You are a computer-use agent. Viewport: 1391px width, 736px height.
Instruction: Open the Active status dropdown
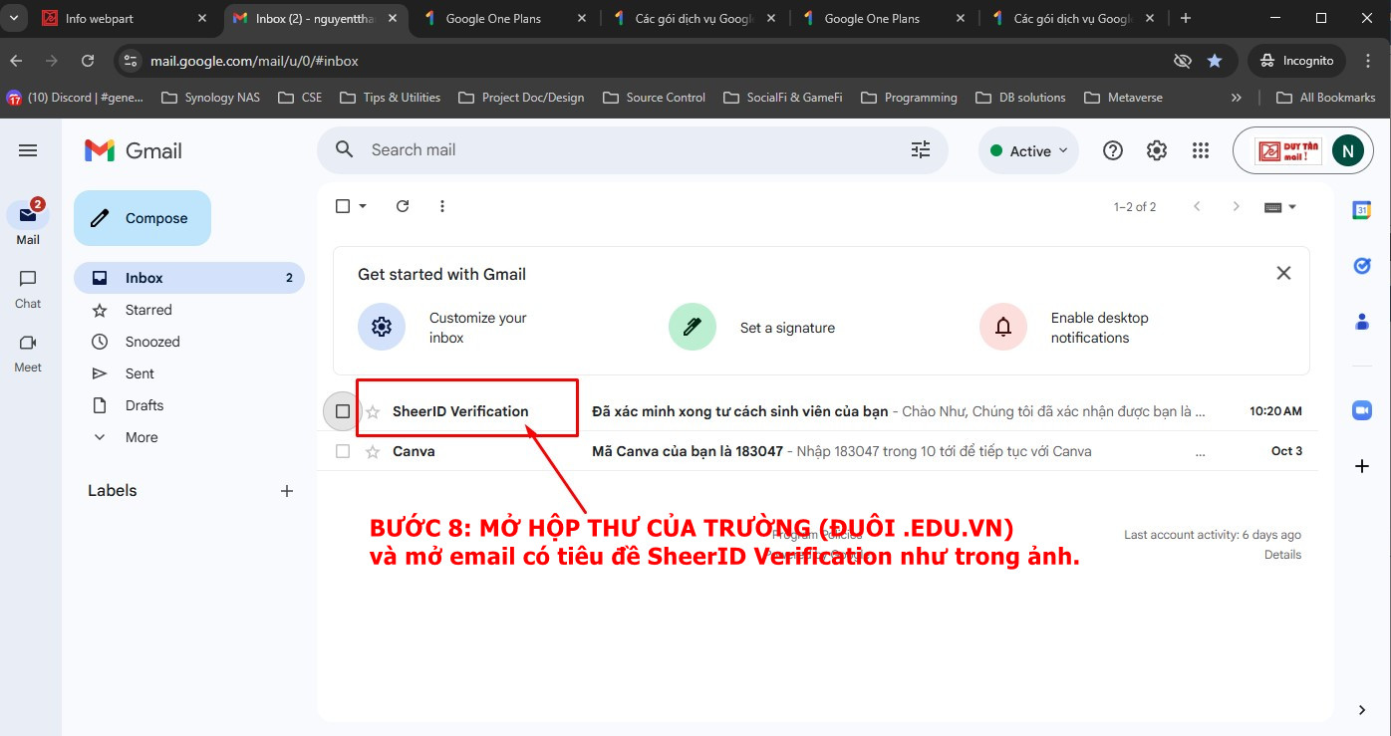click(x=1028, y=150)
